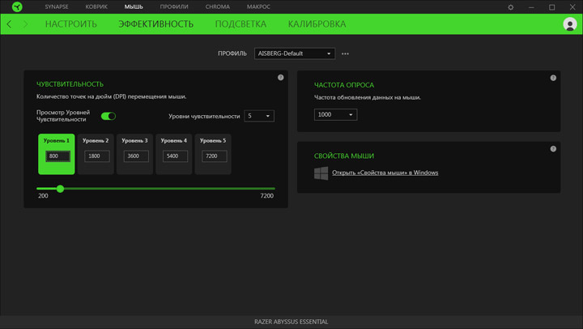
Task: Minimize the Synapse window
Action: point(531,7)
